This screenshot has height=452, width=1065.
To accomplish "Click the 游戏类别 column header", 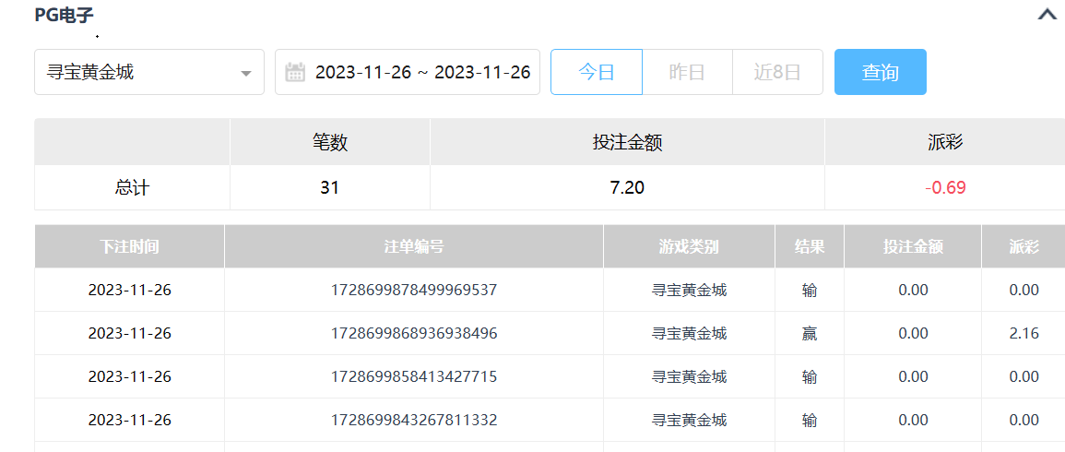I will 689,246.
